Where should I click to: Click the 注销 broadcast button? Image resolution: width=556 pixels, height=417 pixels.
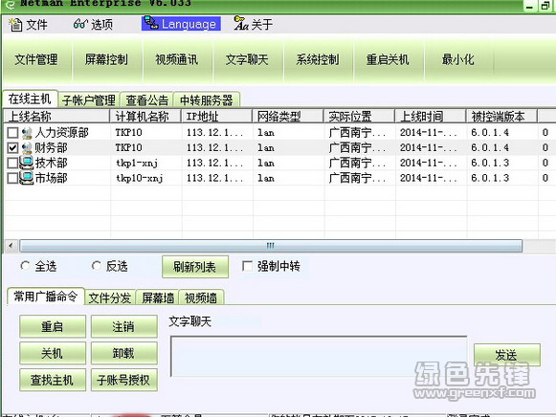click(124, 326)
